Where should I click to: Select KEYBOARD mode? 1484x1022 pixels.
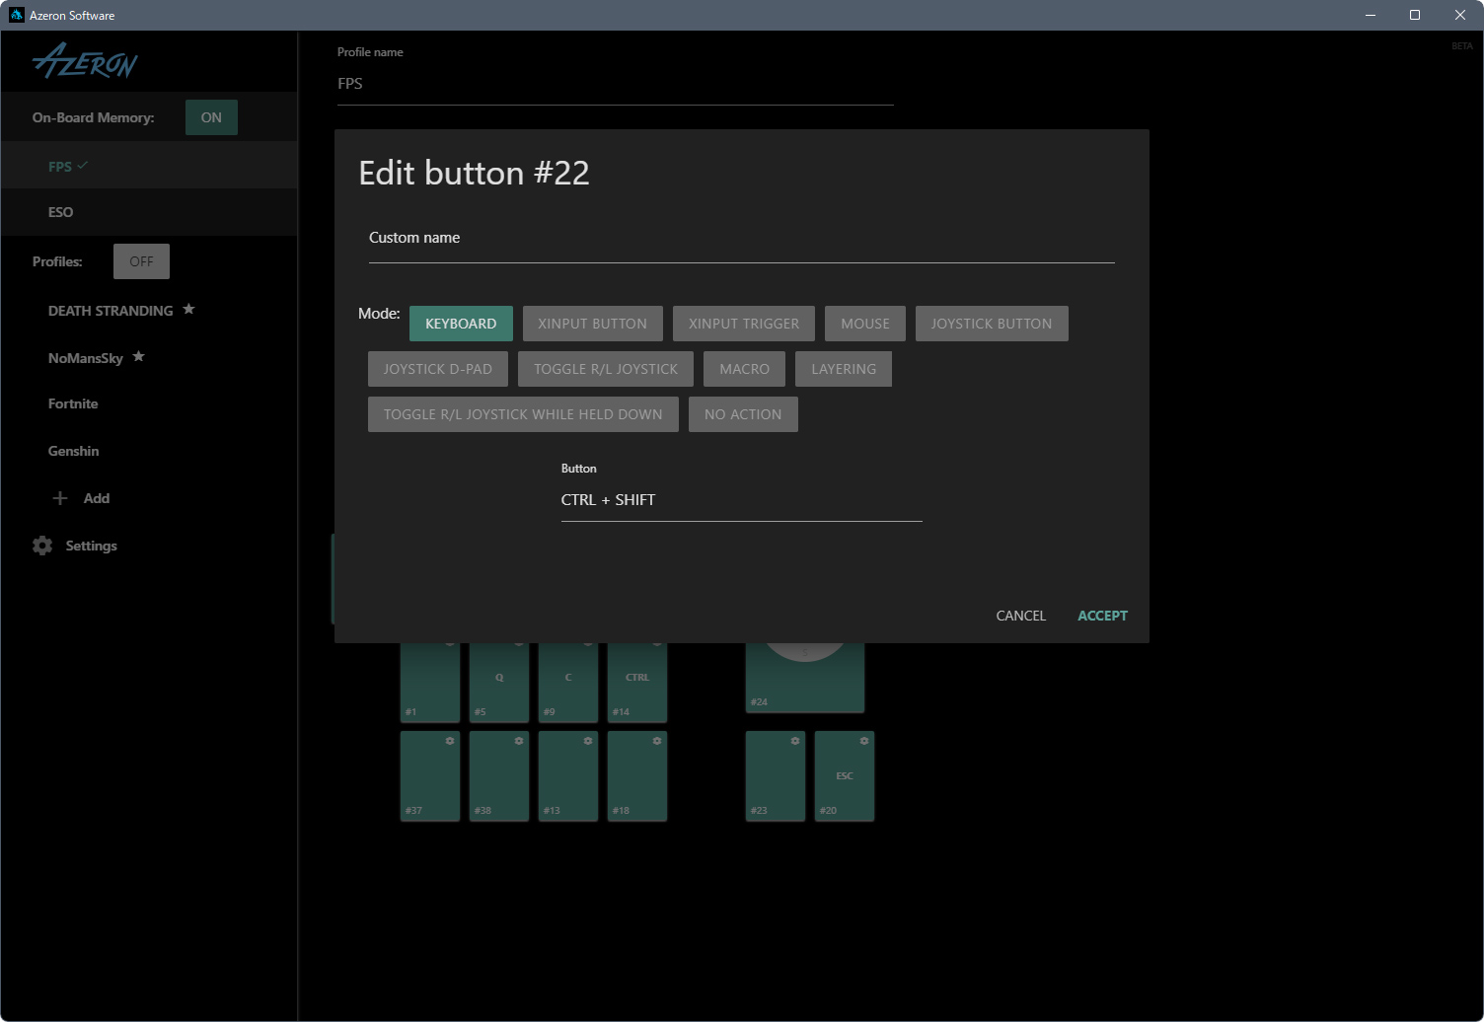point(461,324)
